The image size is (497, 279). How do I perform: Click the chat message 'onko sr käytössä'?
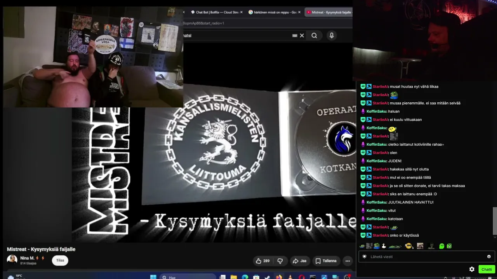pyautogui.click(x=404, y=236)
